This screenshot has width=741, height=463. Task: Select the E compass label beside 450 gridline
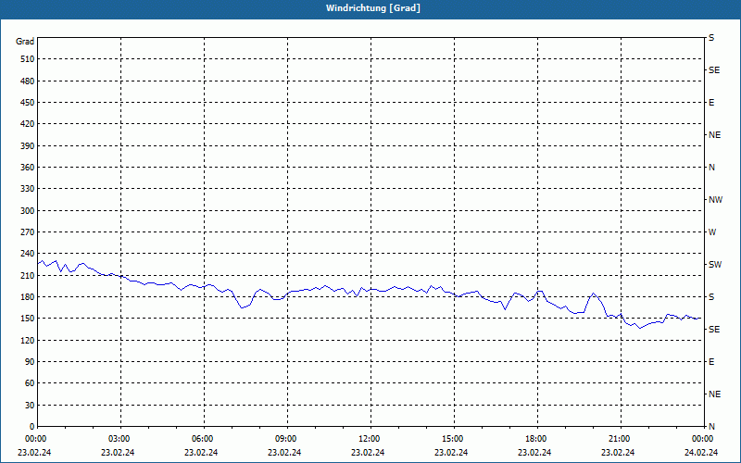tap(711, 103)
